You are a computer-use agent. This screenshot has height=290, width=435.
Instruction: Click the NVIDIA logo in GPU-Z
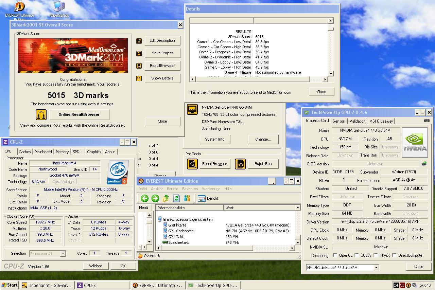(x=415, y=143)
